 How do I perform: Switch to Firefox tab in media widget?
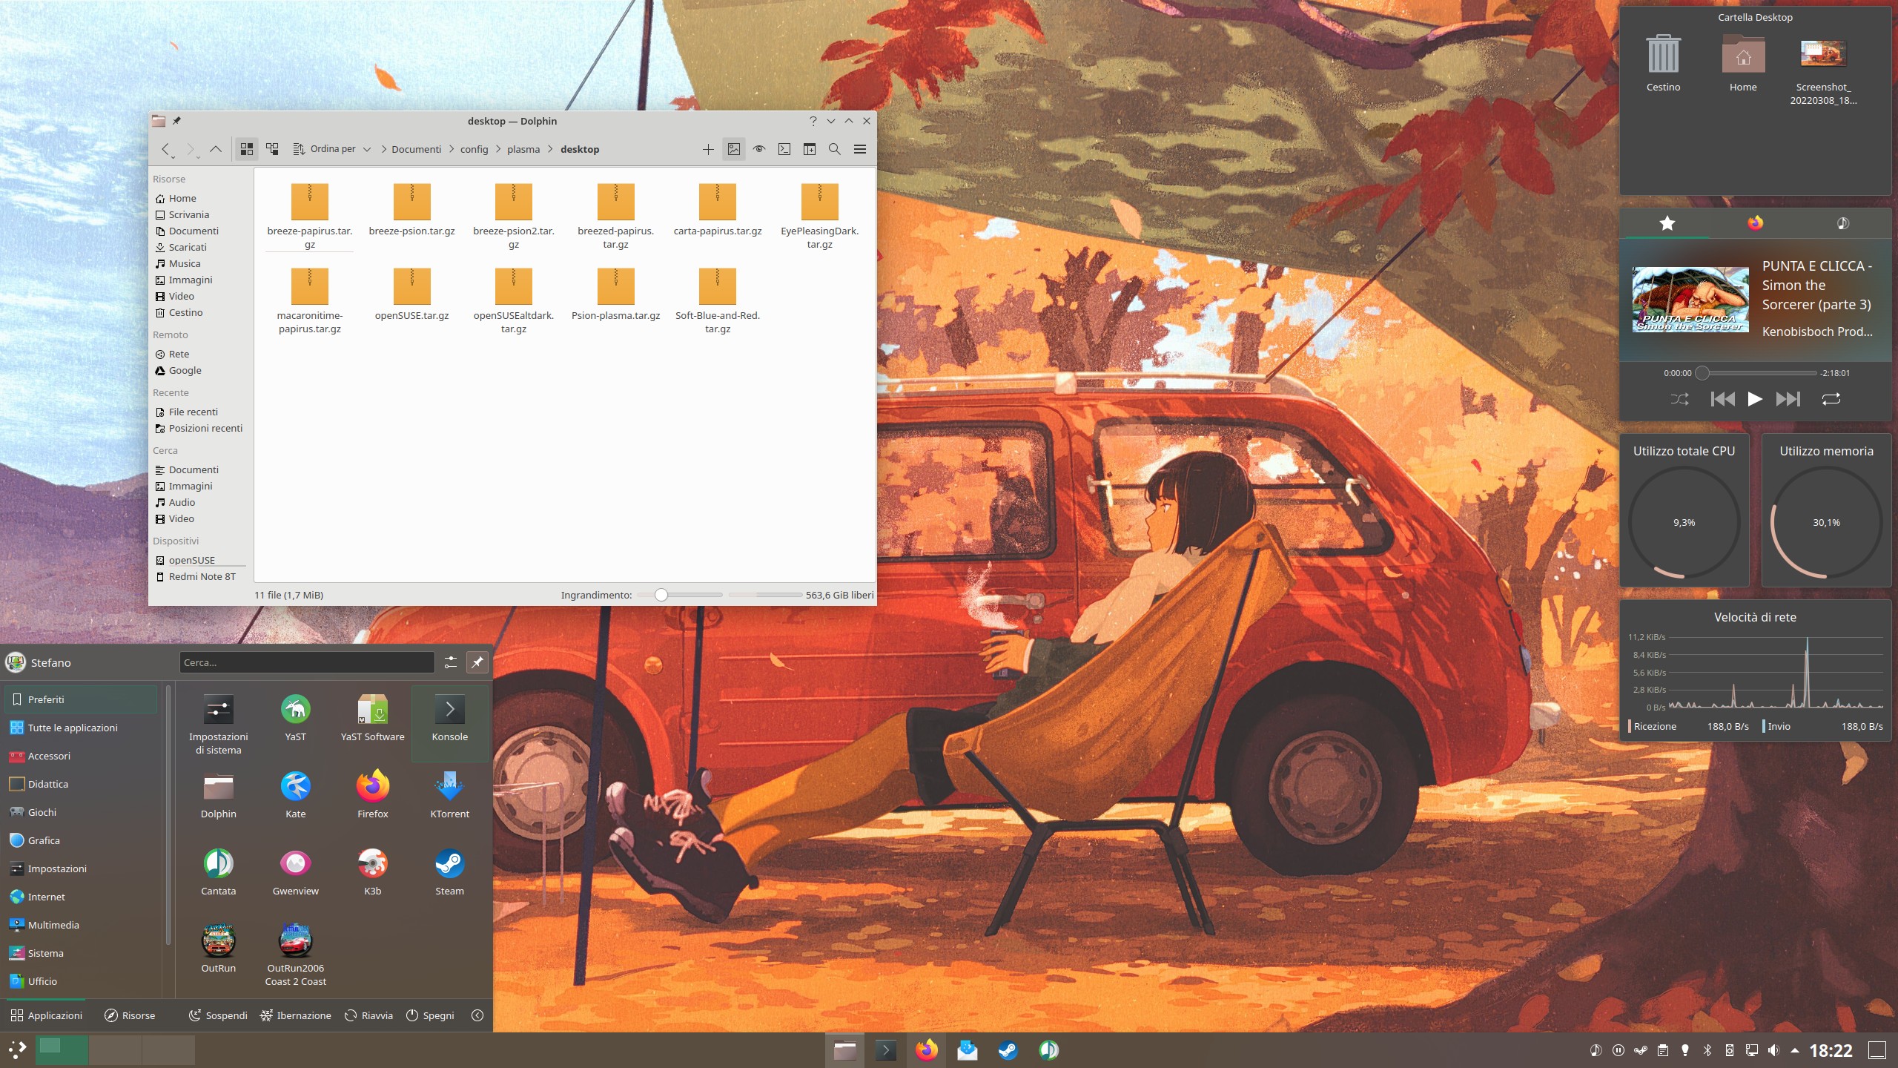(x=1755, y=223)
